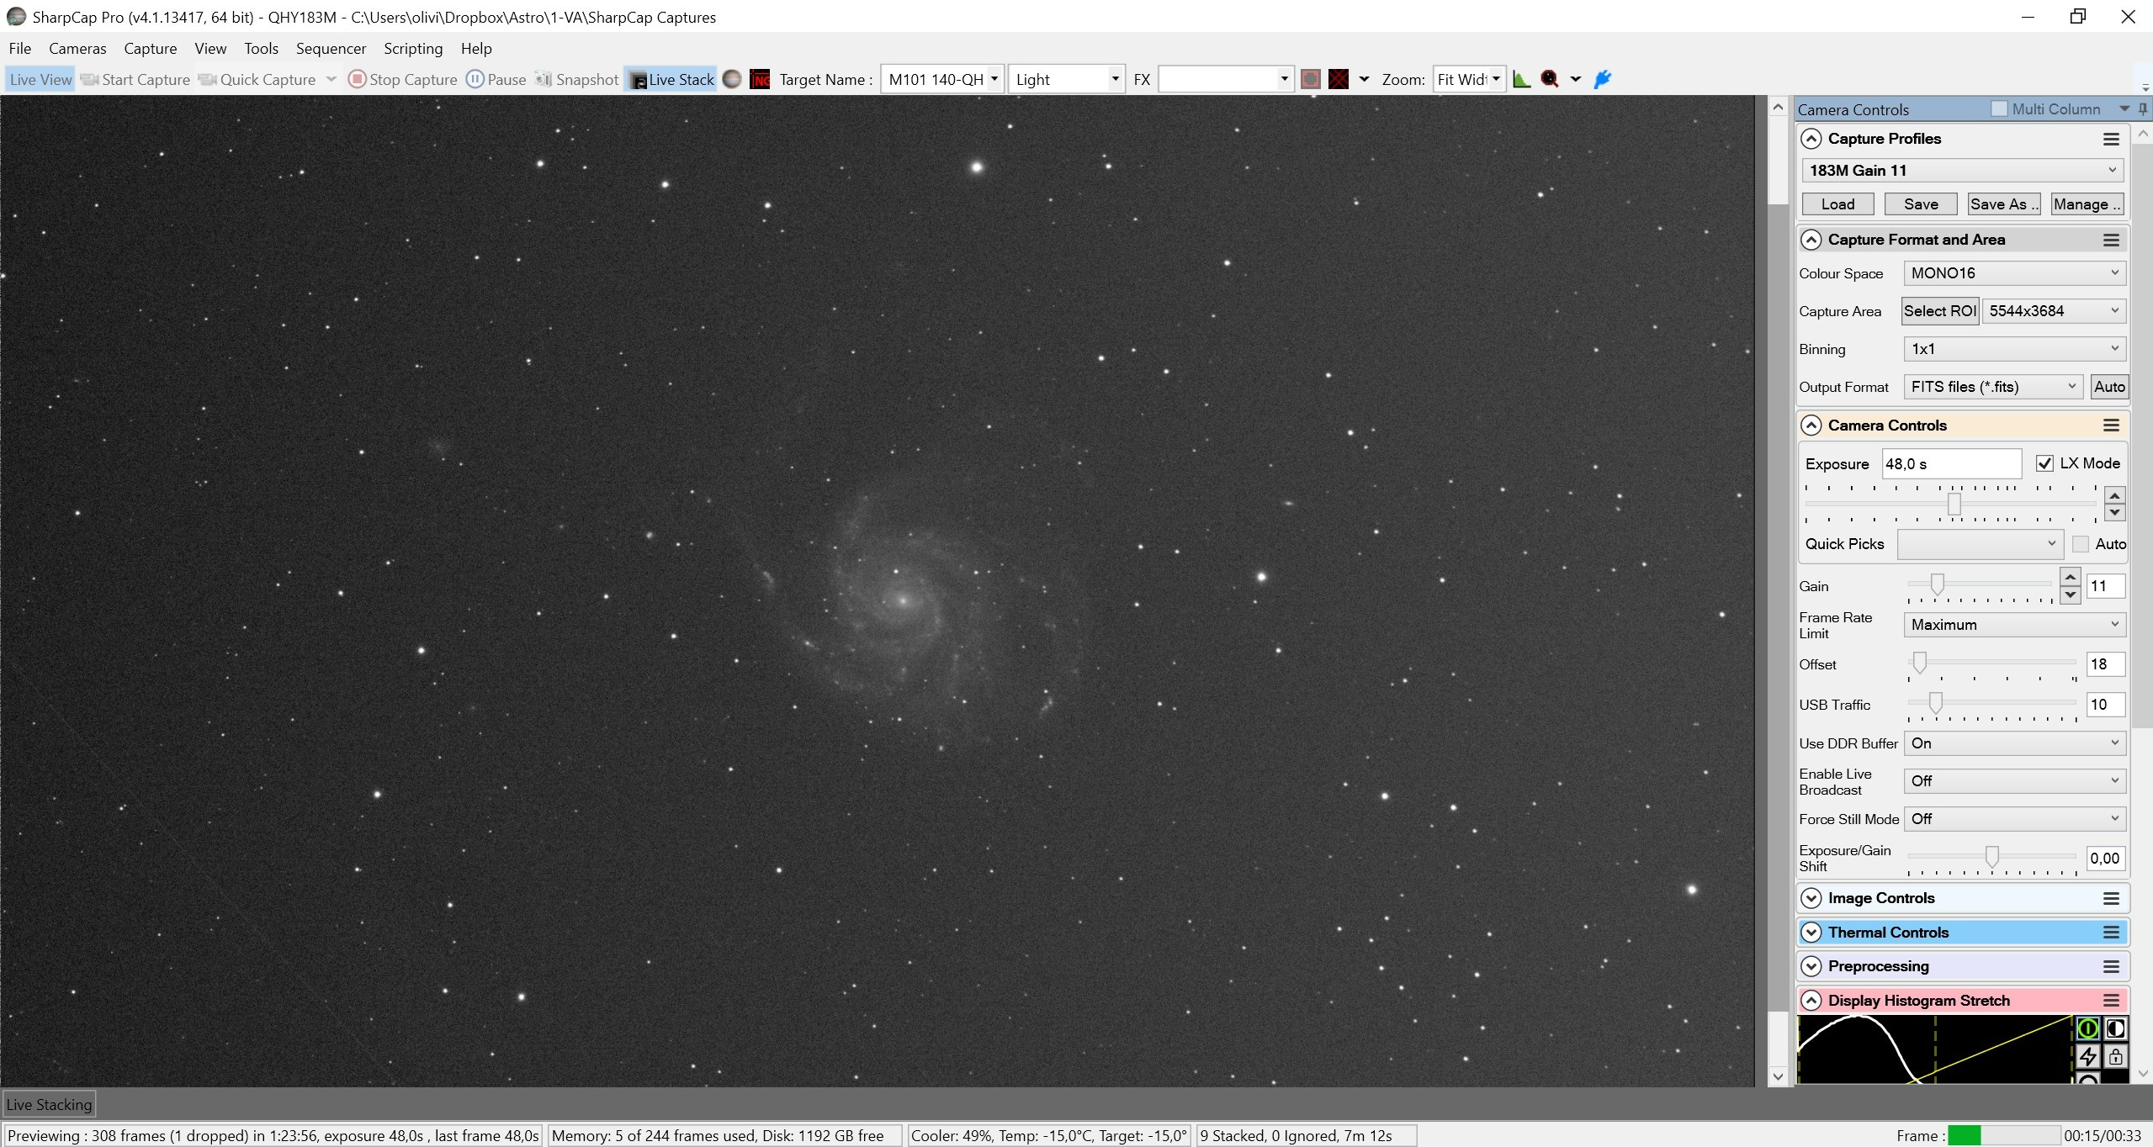The width and height of the screenshot is (2153, 1147).
Task: Click the Save As profile button
Action: (2004, 204)
